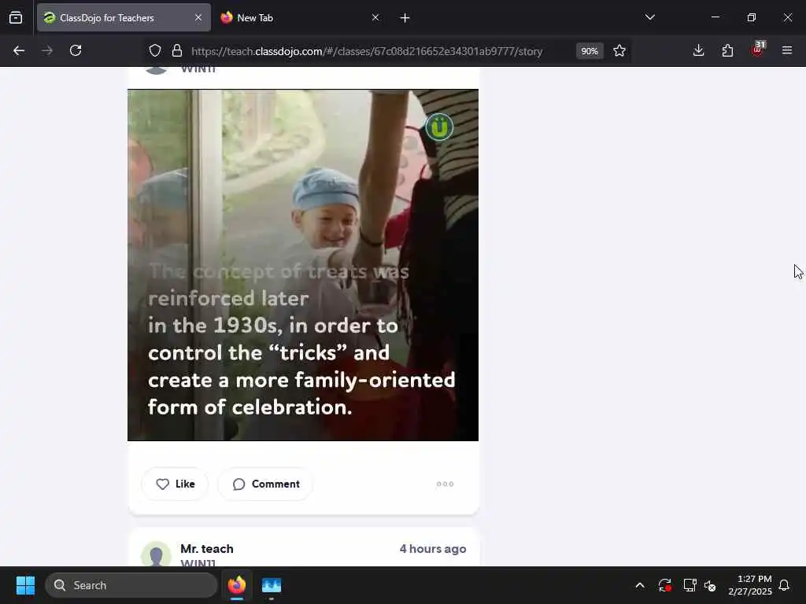Open the blue monitor app in taskbar

(272, 585)
